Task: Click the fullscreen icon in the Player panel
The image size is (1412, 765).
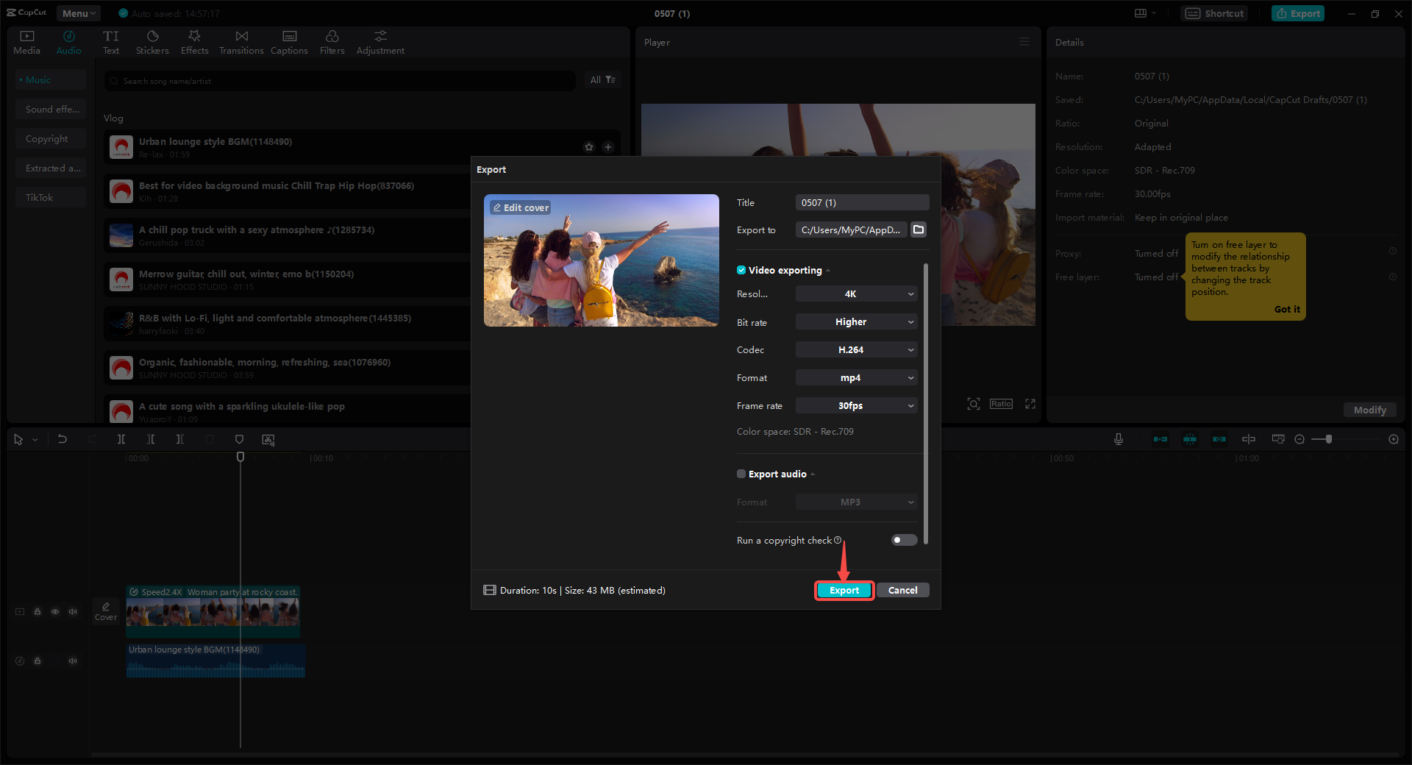Action: [x=1030, y=404]
